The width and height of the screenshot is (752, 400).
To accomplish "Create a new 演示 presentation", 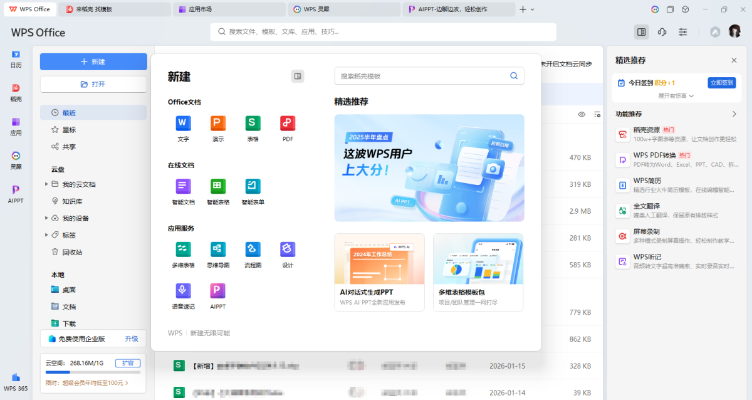I will [218, 124].
